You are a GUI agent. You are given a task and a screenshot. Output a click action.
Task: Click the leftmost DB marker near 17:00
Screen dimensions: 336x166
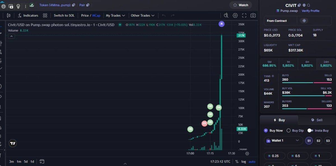tap(190, 129)
